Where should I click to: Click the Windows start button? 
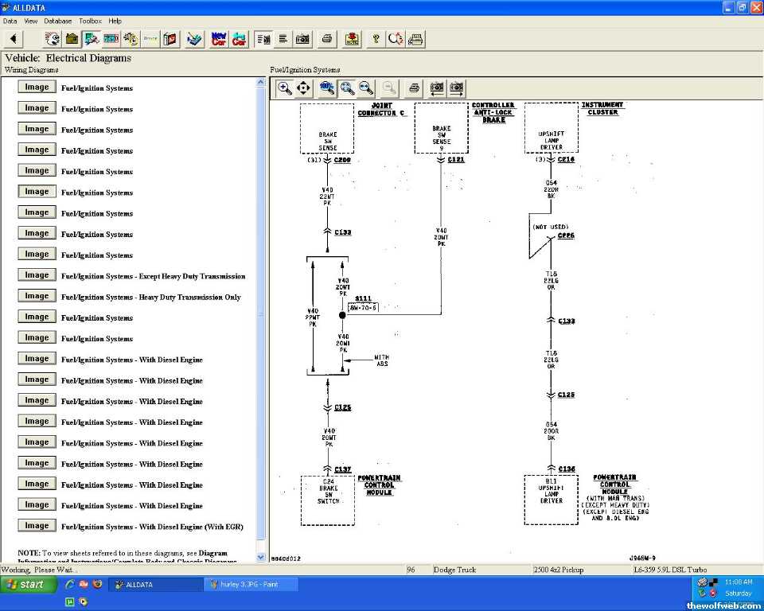27,584
